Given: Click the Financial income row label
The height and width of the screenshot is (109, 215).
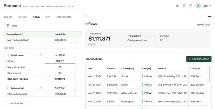Looking at the screenshot, I should (x=15, y=67).
